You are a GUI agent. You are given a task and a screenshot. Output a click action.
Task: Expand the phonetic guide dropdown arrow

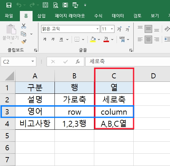point(128,39)
